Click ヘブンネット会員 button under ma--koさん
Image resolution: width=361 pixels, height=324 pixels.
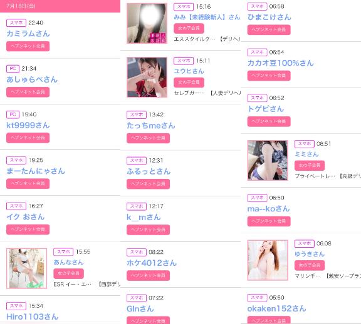tap(269, 221)
